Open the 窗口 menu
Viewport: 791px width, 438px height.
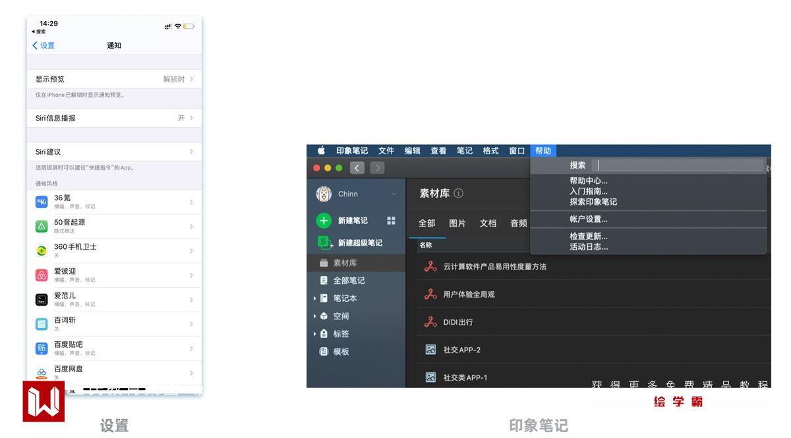click(517, 151)
